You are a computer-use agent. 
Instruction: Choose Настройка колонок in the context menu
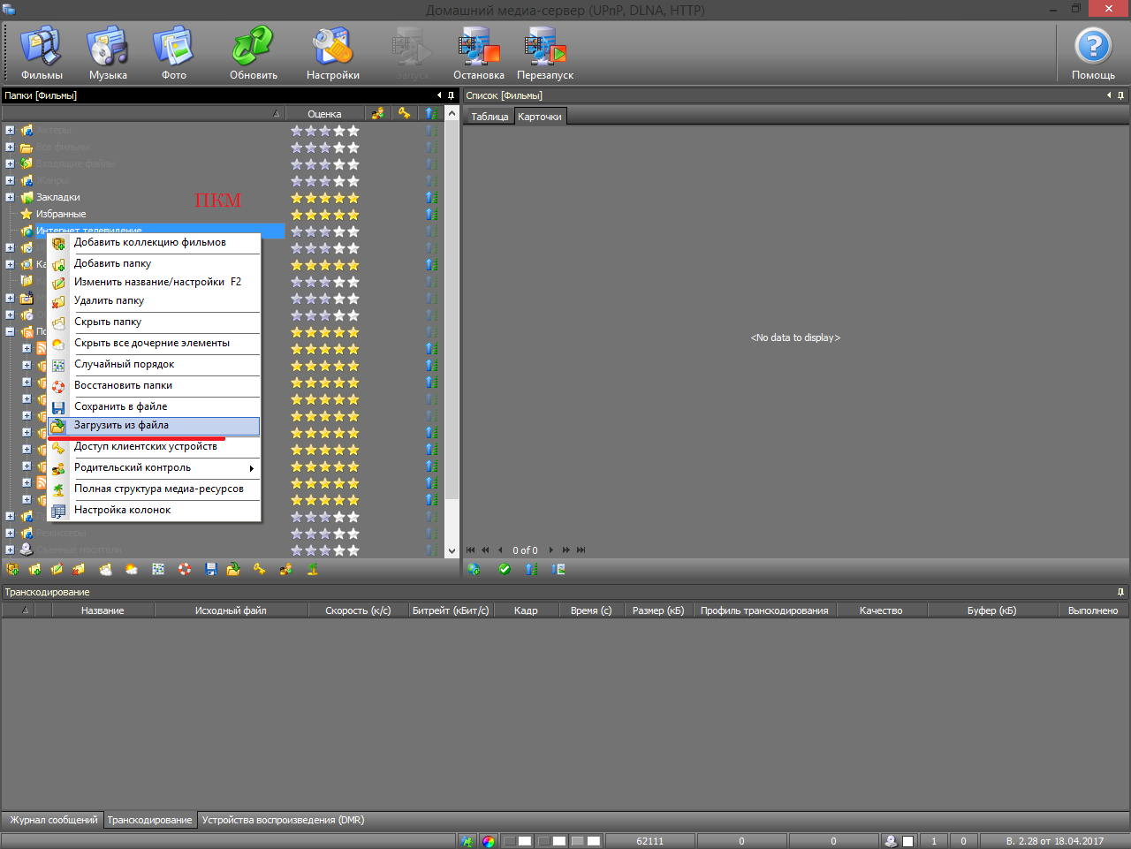154,510
